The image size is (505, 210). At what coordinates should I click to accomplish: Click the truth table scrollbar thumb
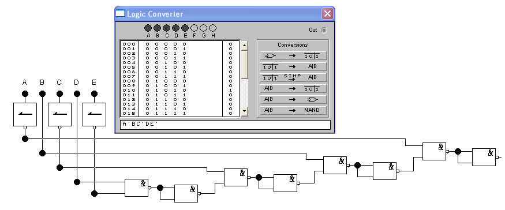[245, 64]
